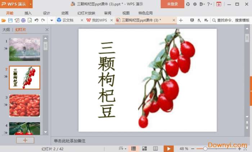This screenshot has height=152, width=252.
Task: Switch to reading view icon
Action: pos(156,149)
